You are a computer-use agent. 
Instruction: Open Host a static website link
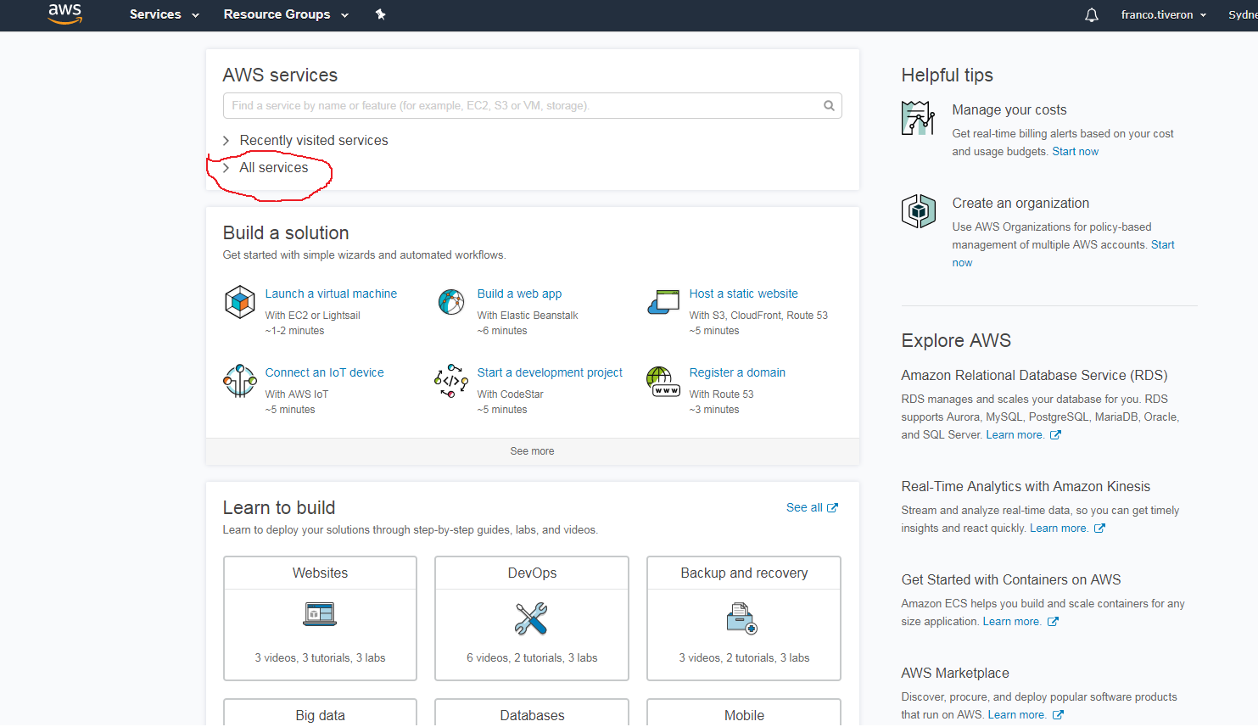point(743,294)
